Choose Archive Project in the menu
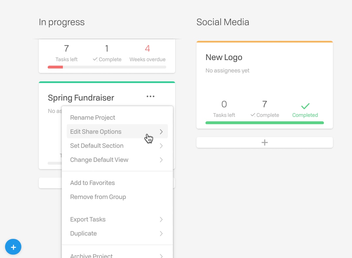 point(91,255)
